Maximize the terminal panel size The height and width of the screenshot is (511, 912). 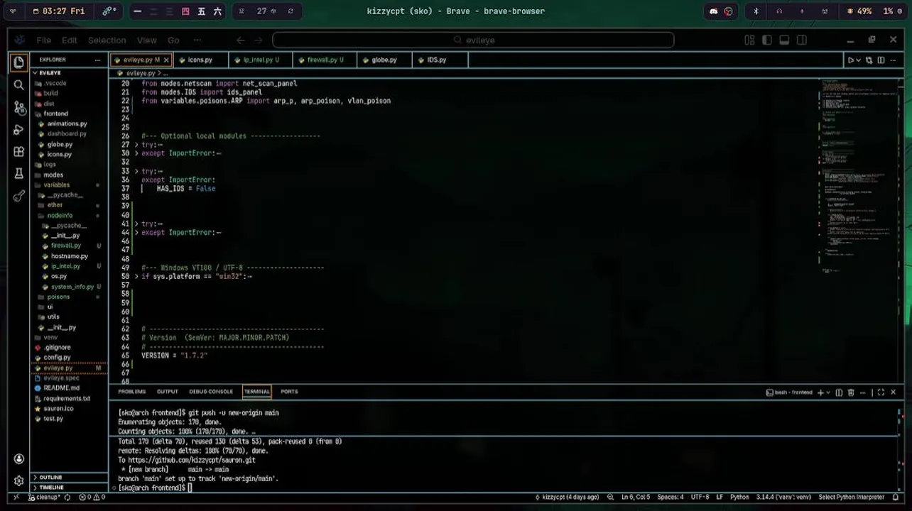click(881, 392)
